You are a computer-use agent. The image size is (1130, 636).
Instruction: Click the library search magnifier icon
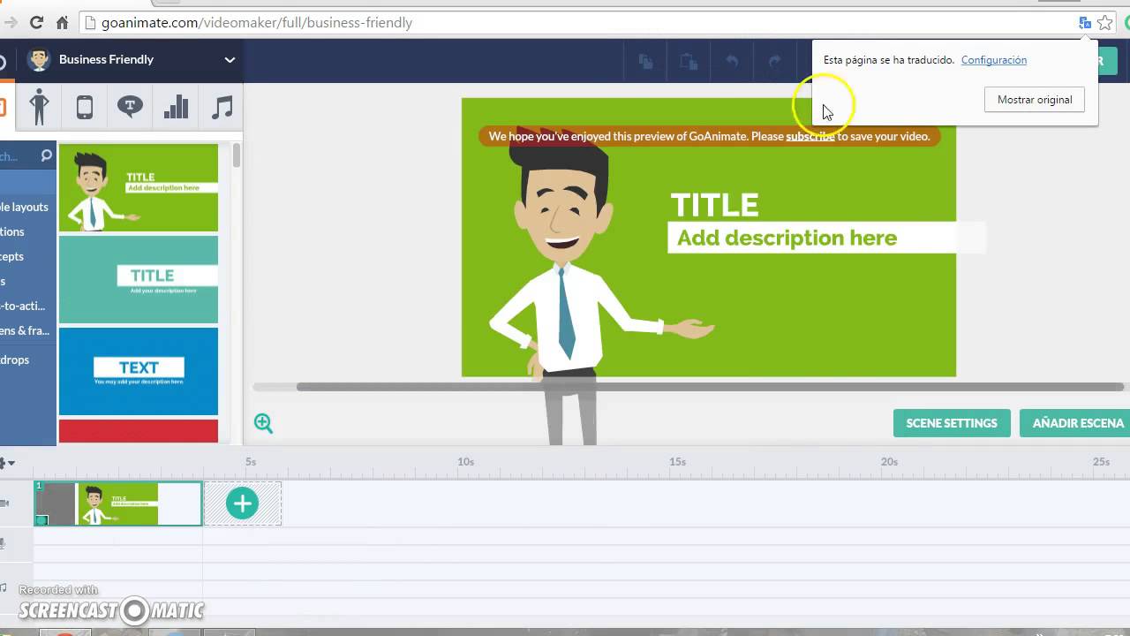point(47,156)
